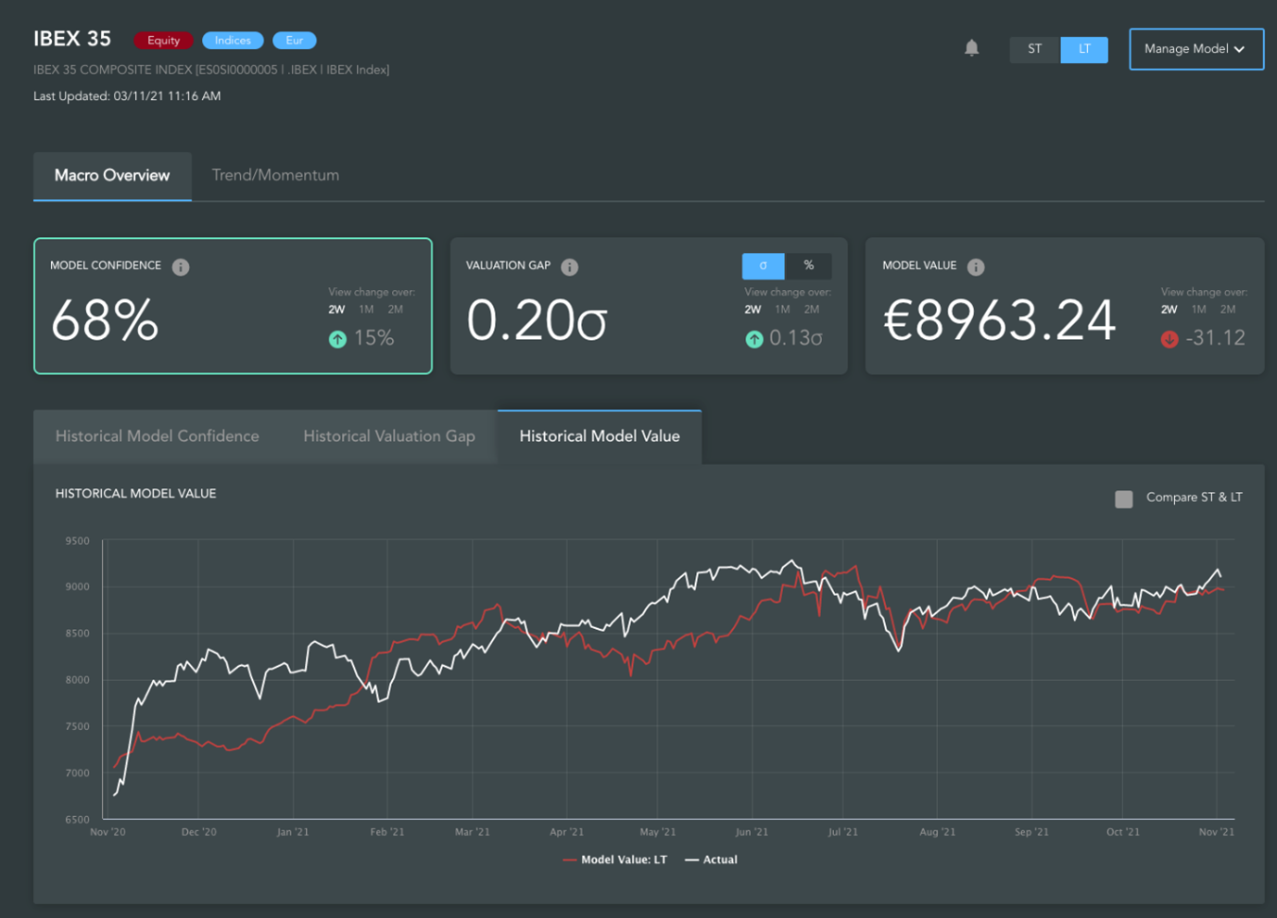Select the Model Confidence 68% card
The image size is (1277, 918).
pos(233,306)
